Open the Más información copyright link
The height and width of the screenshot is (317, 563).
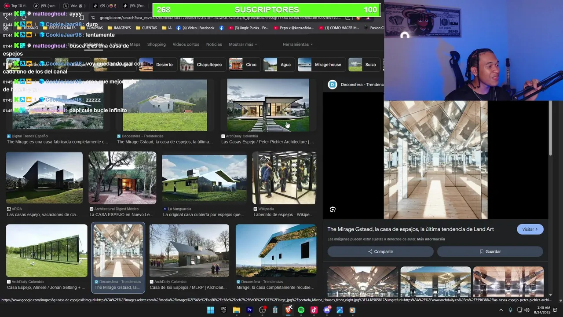pyautogui.click(x=431, y=239)
